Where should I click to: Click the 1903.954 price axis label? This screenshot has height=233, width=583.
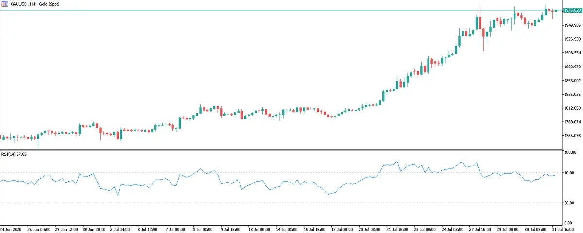(x=571, y=53)
